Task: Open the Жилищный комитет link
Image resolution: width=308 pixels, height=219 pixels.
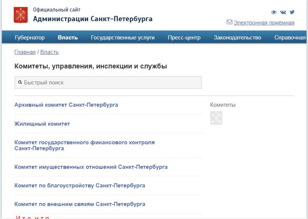Action: click(42, 124)
